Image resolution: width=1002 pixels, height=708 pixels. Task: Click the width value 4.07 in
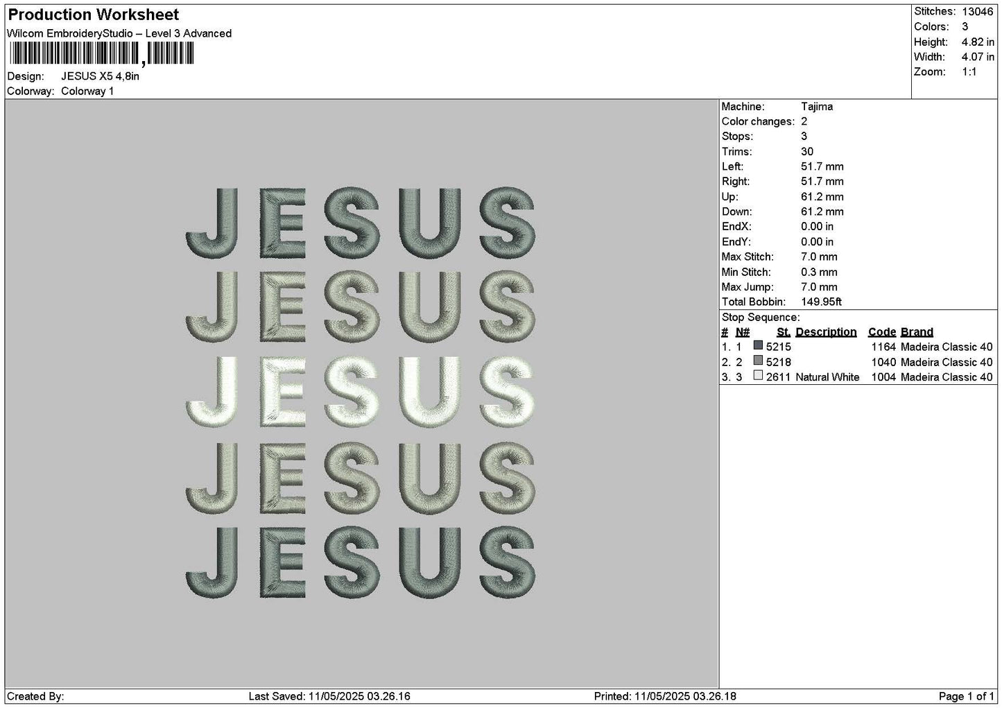(978, 58)
